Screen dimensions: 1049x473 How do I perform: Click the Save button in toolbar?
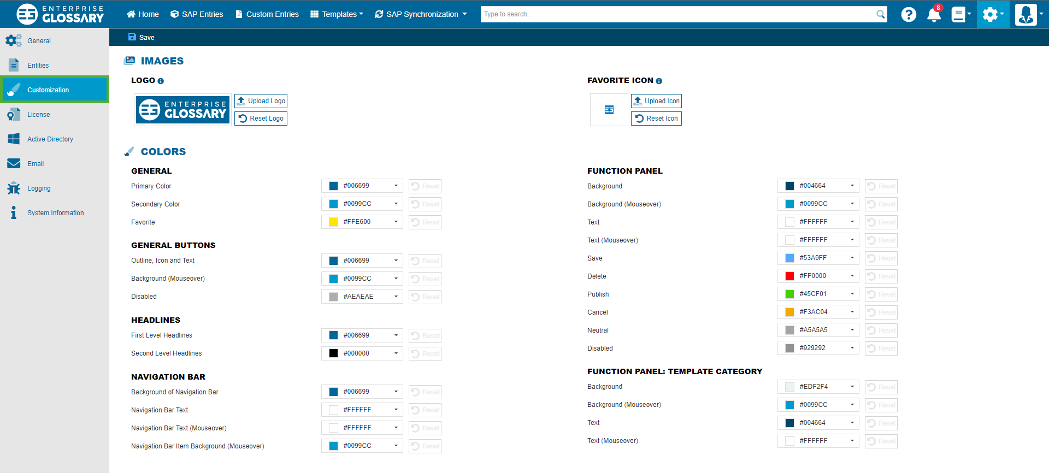click(x=142, y=37)
